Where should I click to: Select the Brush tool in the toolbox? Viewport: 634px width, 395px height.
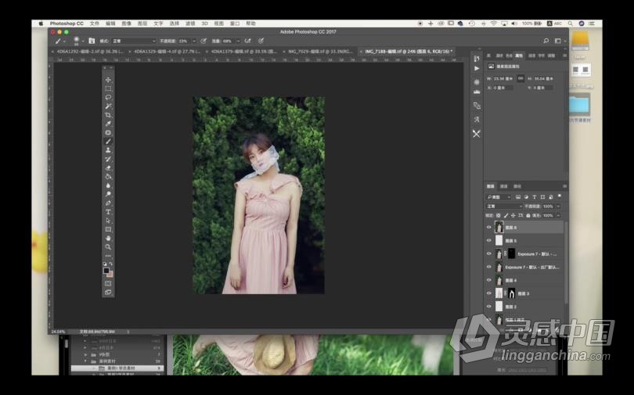(108, 142)
